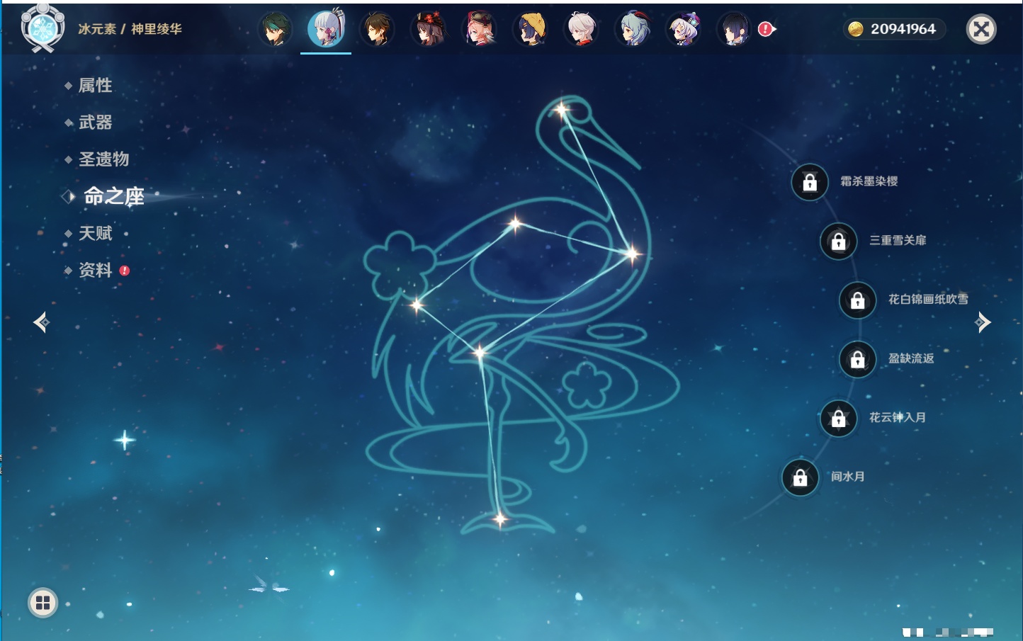Open the four-square grid menu button
1023x641 pixels.
click(x=43, y=603)
